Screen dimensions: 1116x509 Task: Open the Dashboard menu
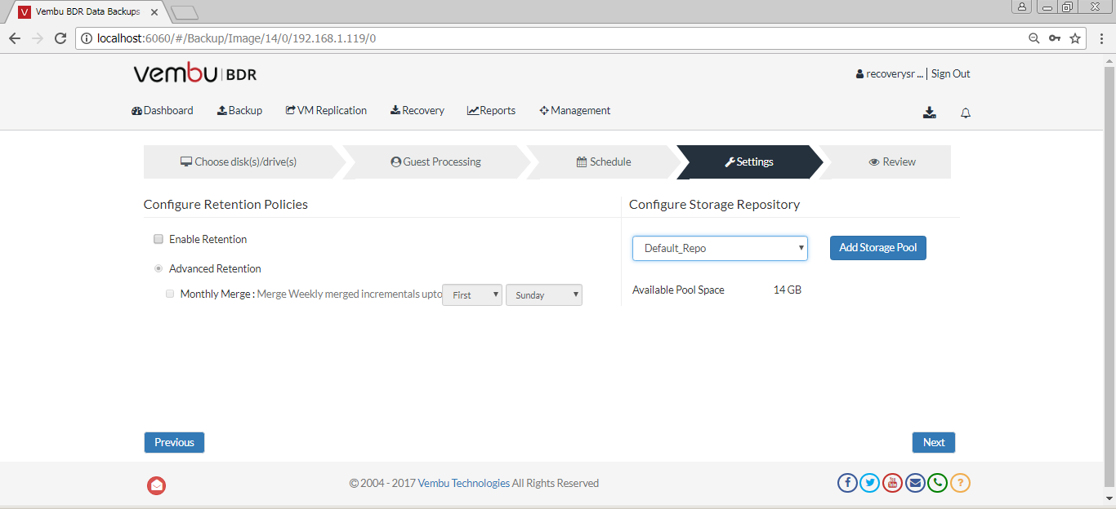163,110
